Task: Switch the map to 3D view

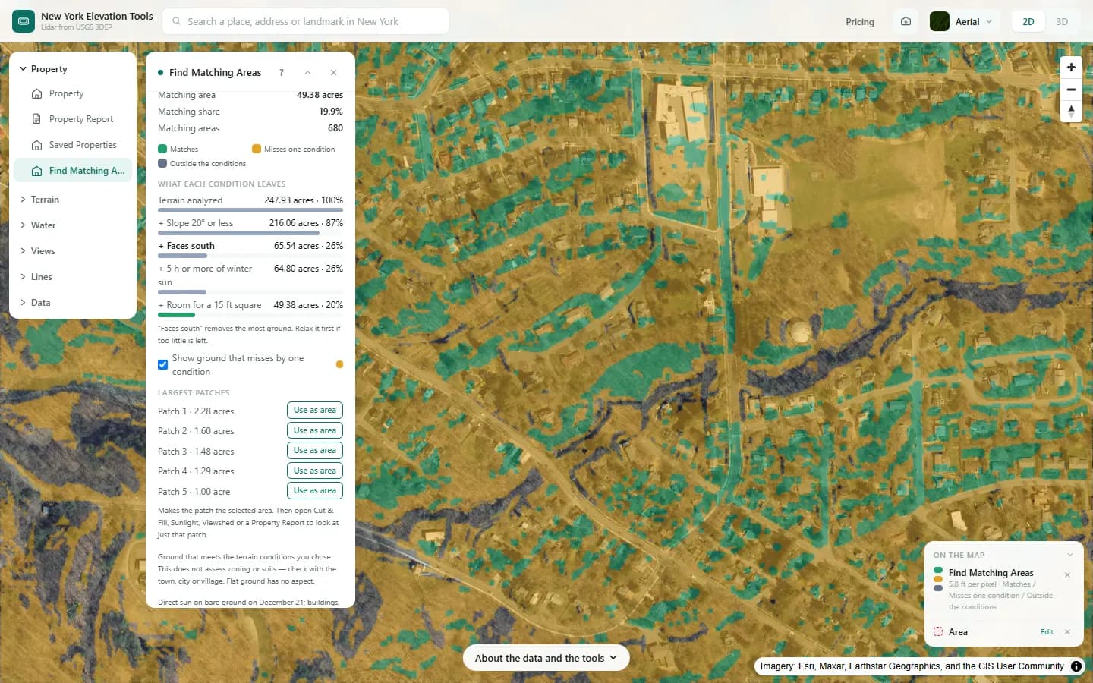Action: [x=1062, y=22]
